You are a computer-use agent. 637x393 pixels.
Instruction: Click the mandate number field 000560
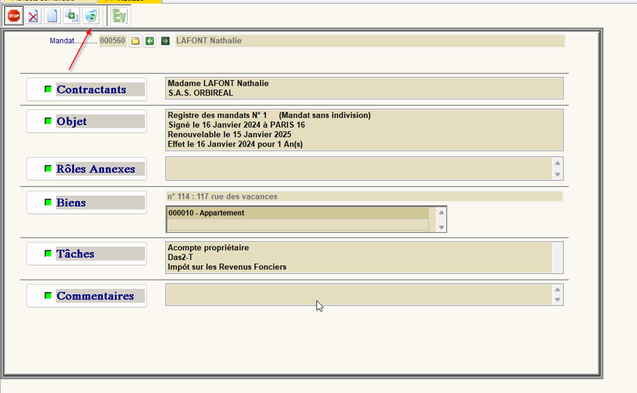click(x=112, y=41)
